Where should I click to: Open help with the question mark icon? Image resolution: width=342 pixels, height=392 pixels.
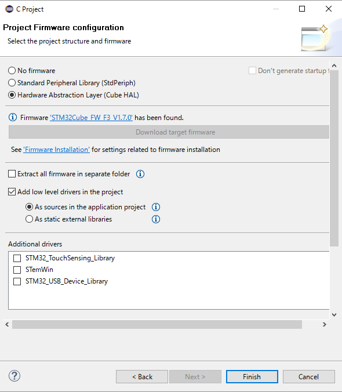(14, 376)
